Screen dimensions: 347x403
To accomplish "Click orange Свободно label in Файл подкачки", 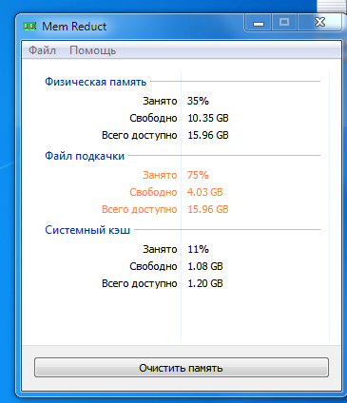I will pyautogui.click(x=153, y=193).
